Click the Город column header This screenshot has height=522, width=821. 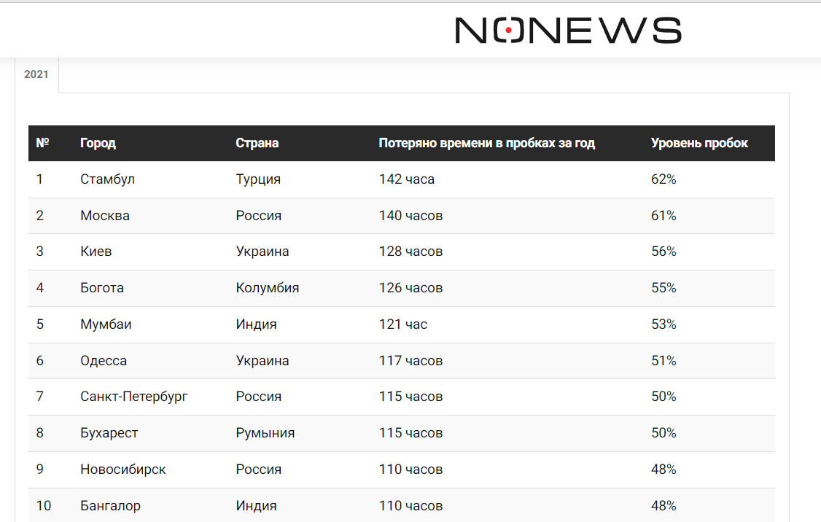coord(98,143)
